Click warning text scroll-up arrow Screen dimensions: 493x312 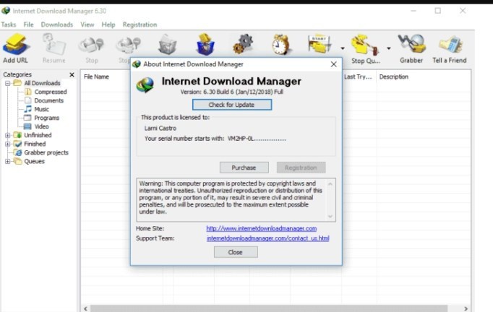click(330, 184)
